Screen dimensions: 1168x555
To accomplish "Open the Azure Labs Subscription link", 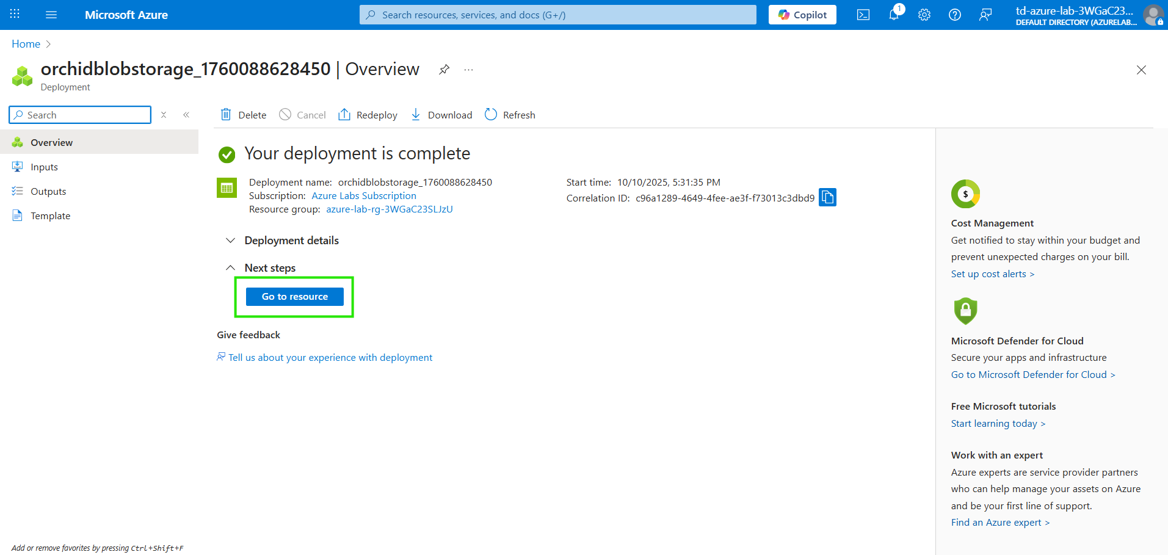I will pos(364,196).
